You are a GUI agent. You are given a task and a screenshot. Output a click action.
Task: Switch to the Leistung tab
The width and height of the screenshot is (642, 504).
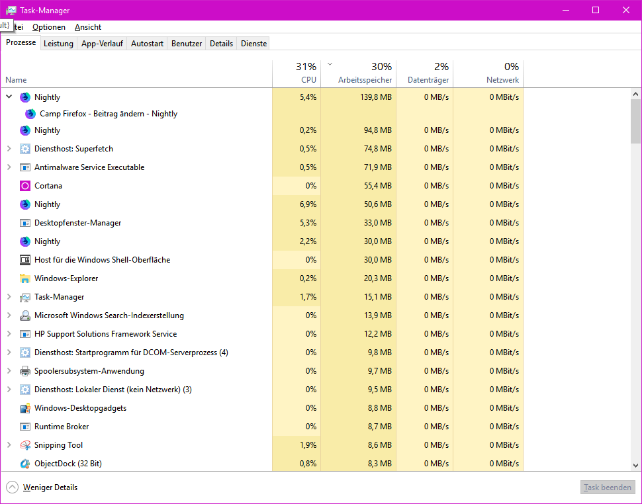58,44
